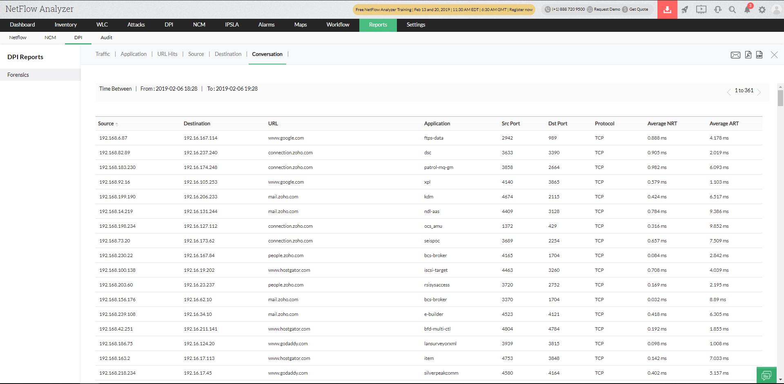This screenshot has height=384, width=784.
Task: Go to next page arrow
Action: [759, 92]
